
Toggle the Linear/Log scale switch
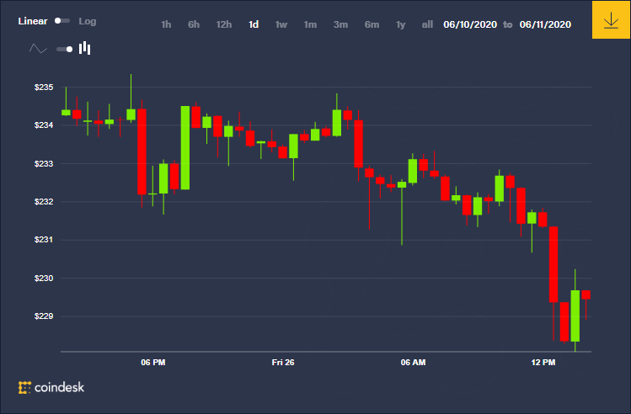(x=62, y=20)
